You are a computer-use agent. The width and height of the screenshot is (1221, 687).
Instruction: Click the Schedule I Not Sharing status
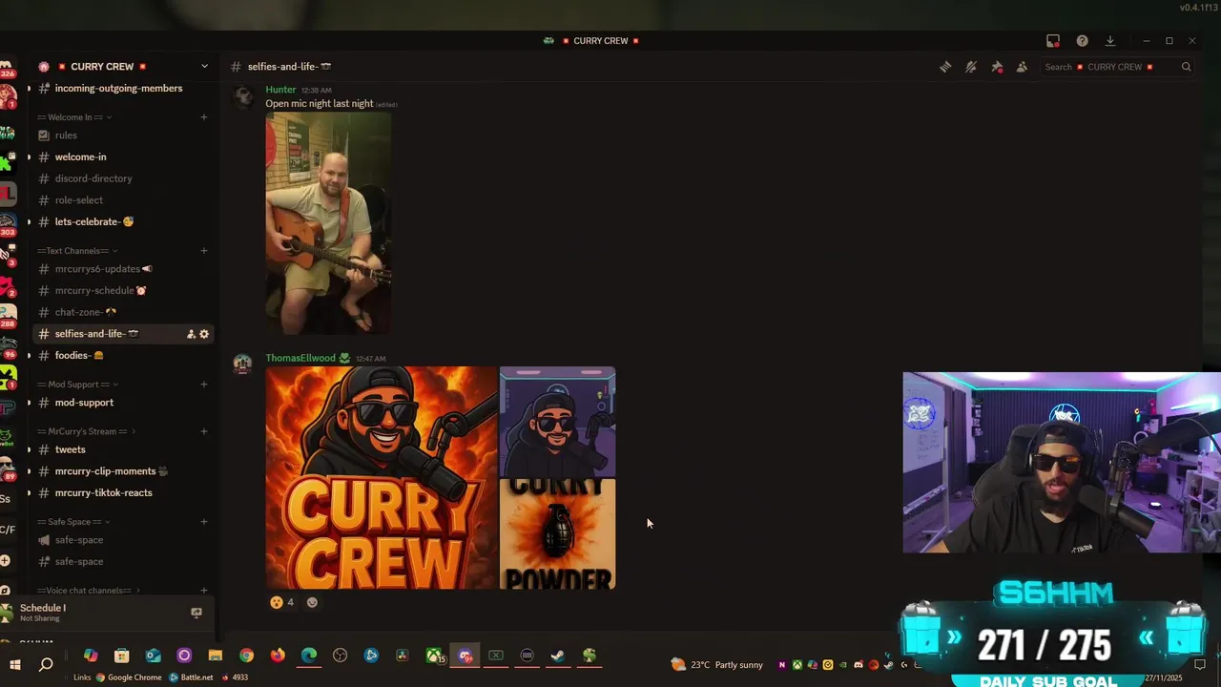pyautogui.click(x=43, y=613)
